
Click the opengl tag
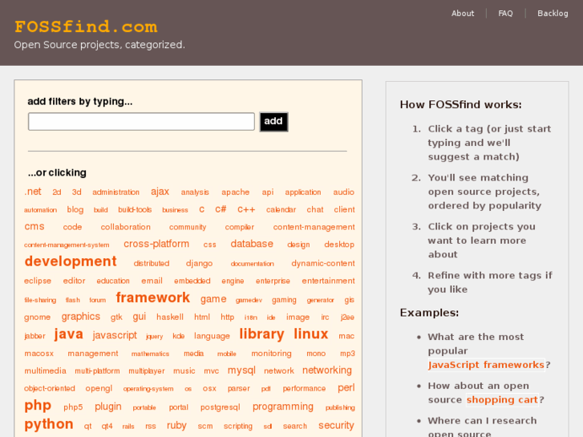tap(99, 389)
